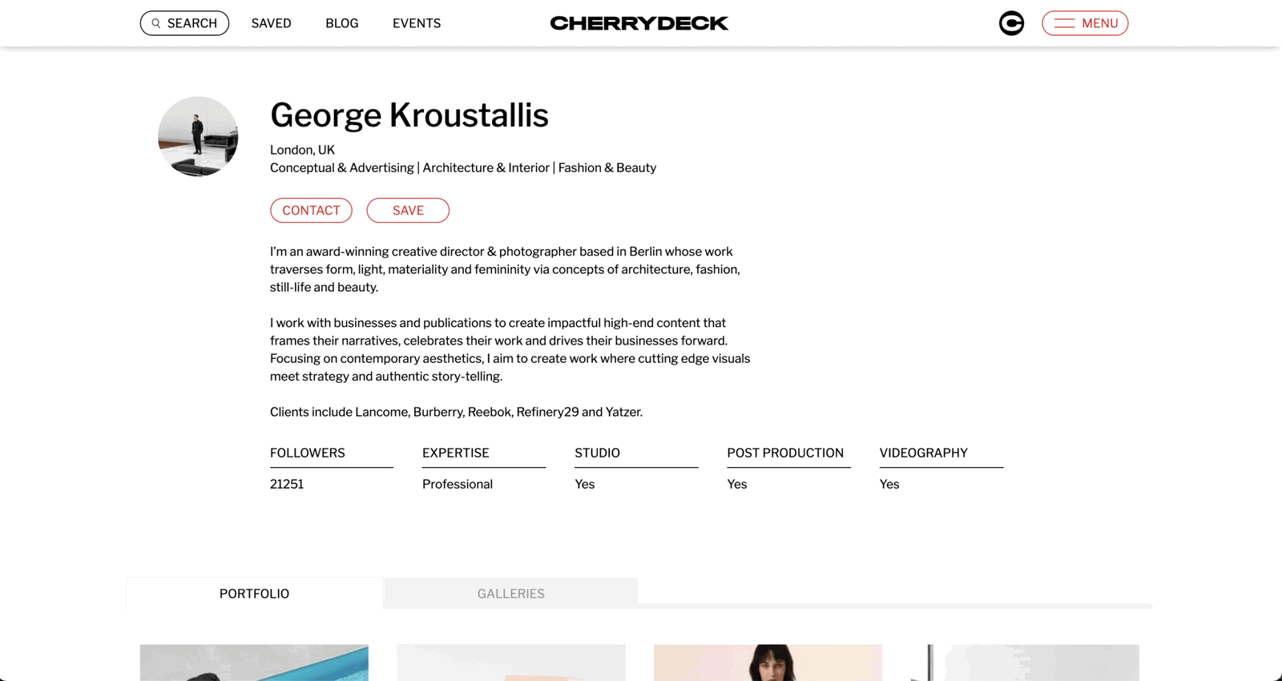Click the George Kroustallis name heading

[409, 115]
